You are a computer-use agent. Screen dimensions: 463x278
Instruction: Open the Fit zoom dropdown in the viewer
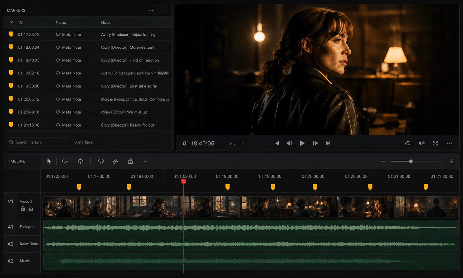pos(237,143)
